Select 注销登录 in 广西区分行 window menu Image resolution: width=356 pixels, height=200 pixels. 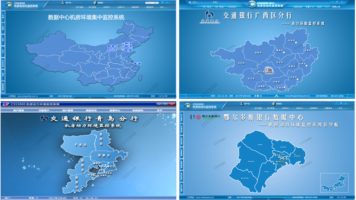pos(232,7)
